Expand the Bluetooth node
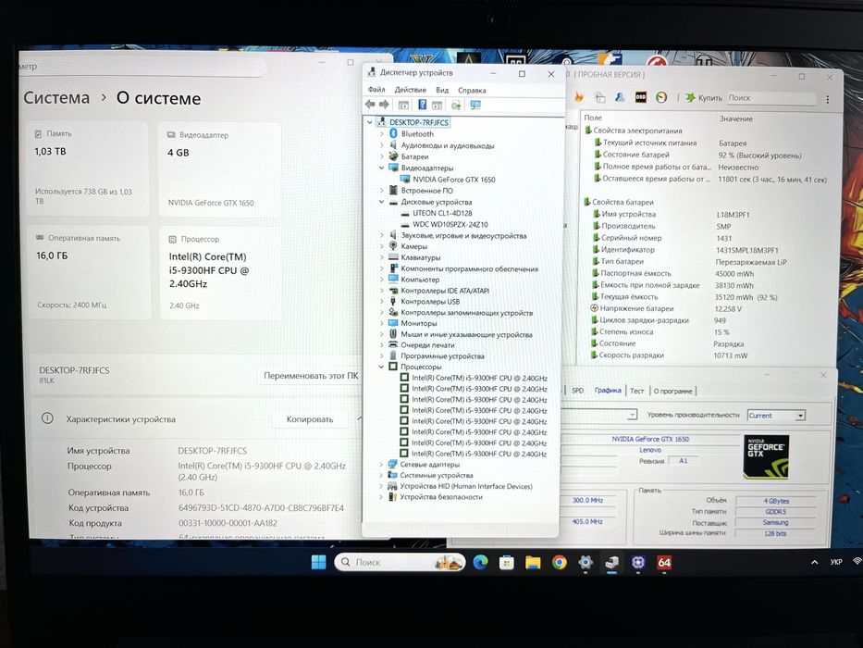The height and width of the screenshot is (648, 863). [381, 134]
